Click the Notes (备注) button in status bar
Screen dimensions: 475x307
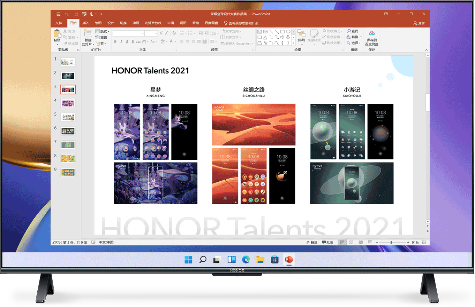pos(312,242)
